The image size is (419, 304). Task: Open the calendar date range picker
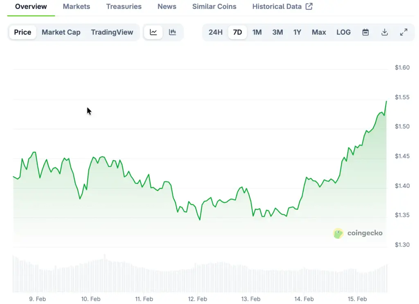pos(365,32)
